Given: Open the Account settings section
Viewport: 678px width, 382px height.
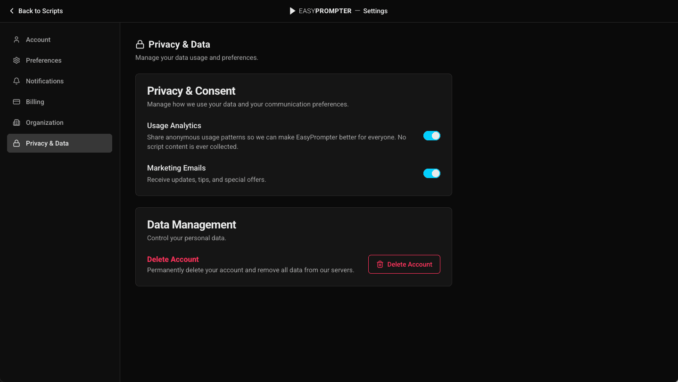Looking at the screenshot, I should click(38, 40).
